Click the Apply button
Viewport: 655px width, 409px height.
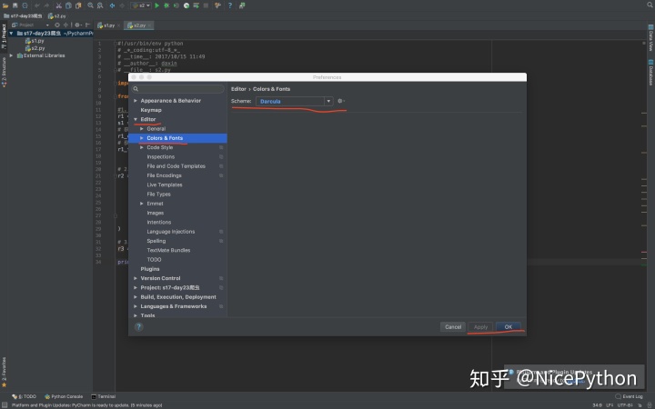(x=480, y=327)
